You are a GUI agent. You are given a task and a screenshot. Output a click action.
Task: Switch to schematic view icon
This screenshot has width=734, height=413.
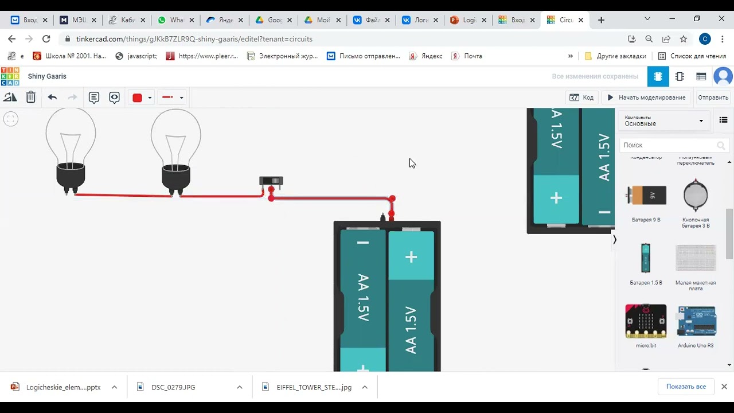coord(680,76)
